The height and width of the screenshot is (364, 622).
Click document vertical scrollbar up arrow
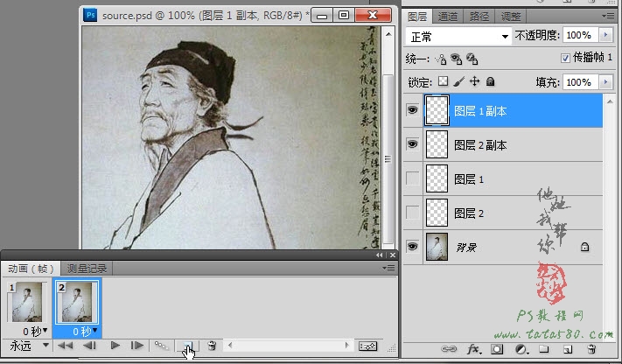point(388,34)
